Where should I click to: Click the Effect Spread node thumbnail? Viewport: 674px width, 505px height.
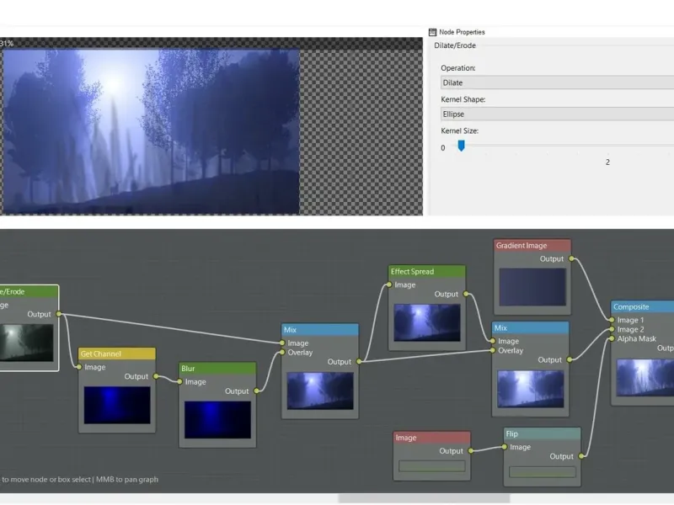coord(427,322)
